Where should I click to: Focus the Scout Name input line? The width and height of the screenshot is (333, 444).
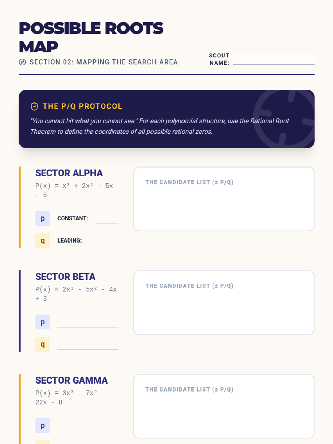point(274,60)
